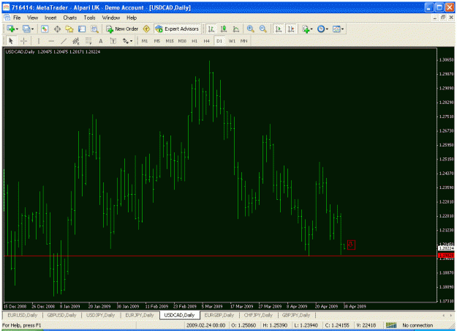The height and width of the screenshot is (331, 457).
Task: Switch to M30 timeframe
Action: (182, 41)
